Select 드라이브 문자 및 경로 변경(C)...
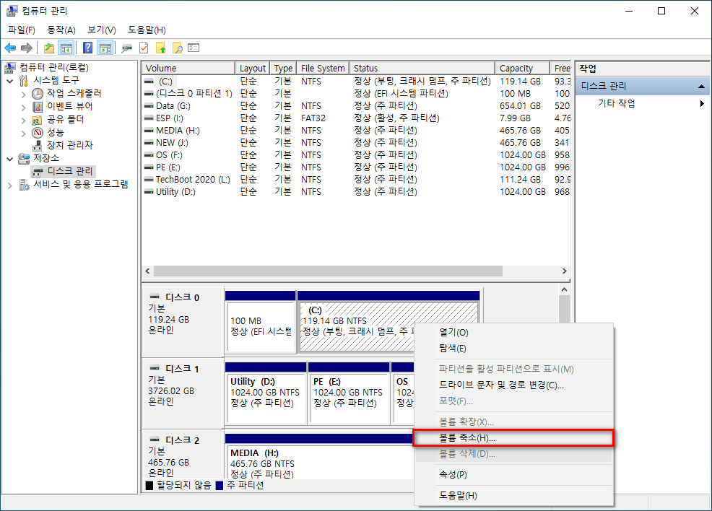Image resolution: width=712 pixels, height=511 pixels. (x=513, y=385)
